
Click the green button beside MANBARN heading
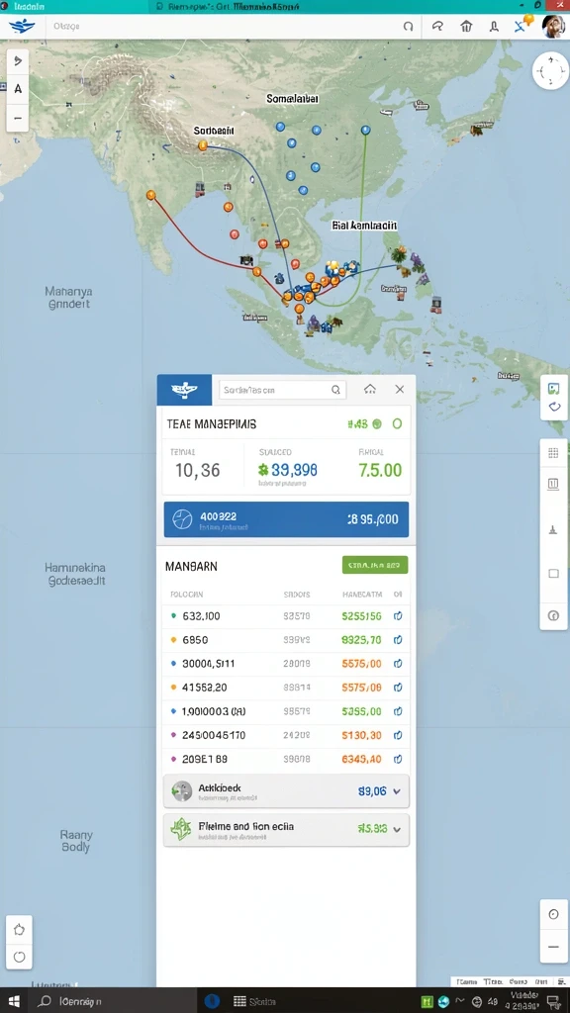[x=375, y=565]
